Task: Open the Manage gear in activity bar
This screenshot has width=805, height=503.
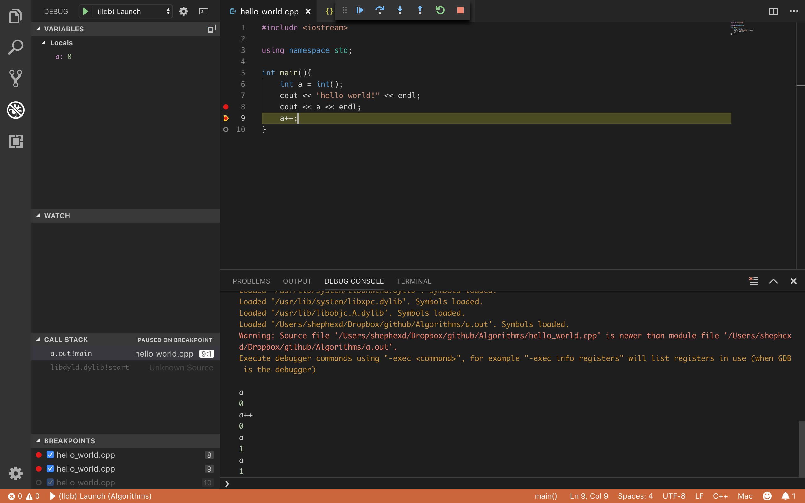Action: [x=15, y=473]
